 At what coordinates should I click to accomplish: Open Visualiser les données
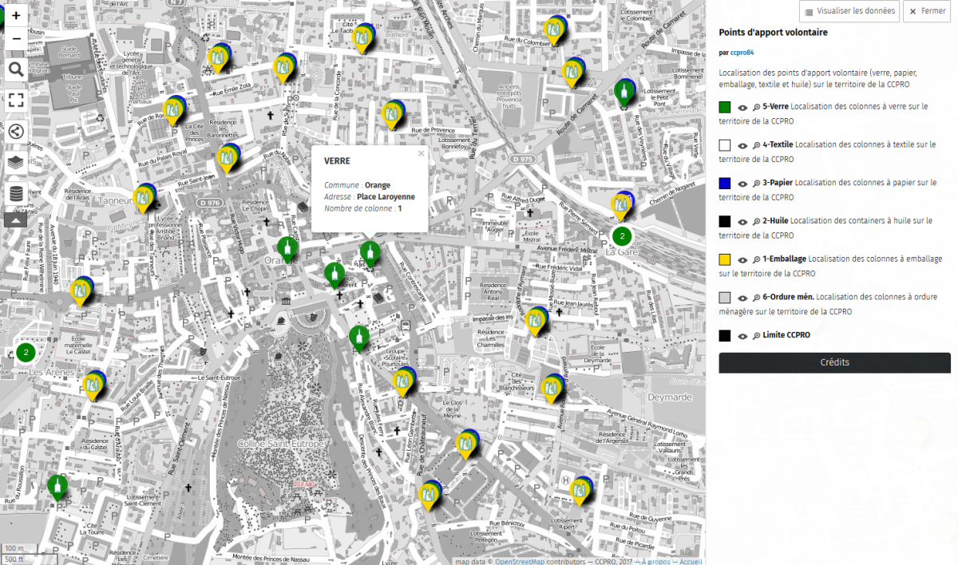tap(849, 11)
